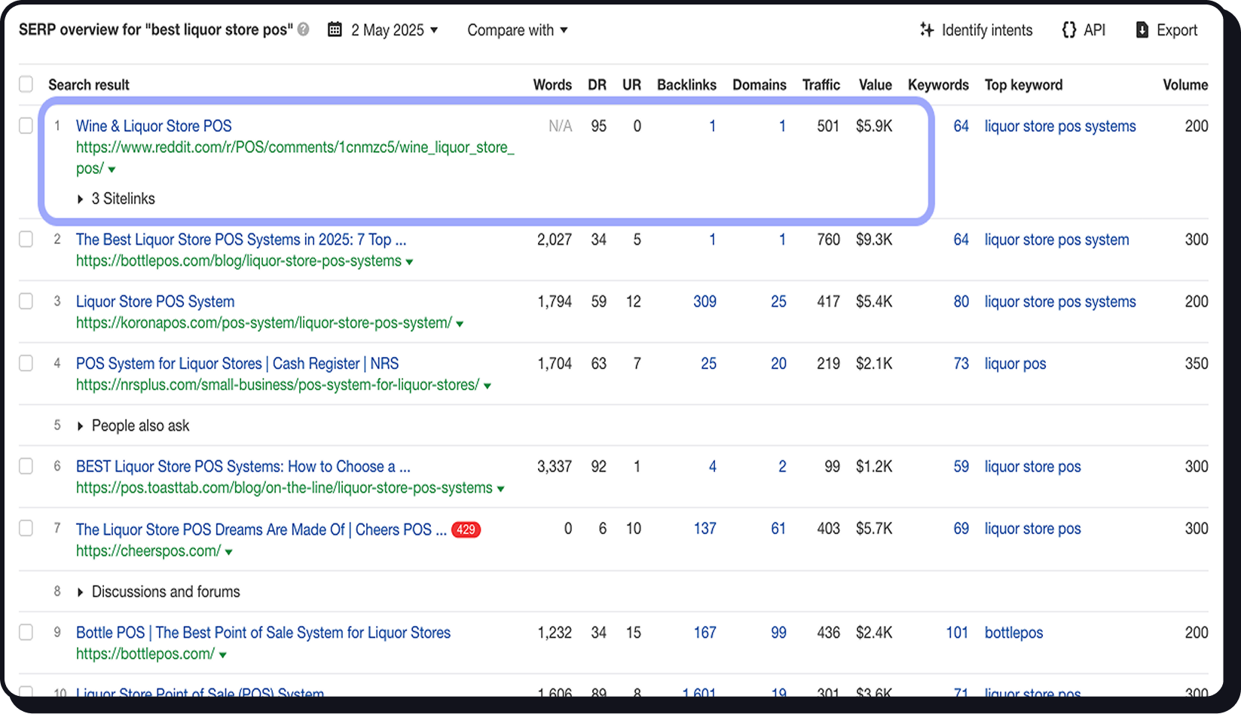This screenshot has height=714, width=1241.
Task: Click the Domains column header
Action: click(760, 84)
